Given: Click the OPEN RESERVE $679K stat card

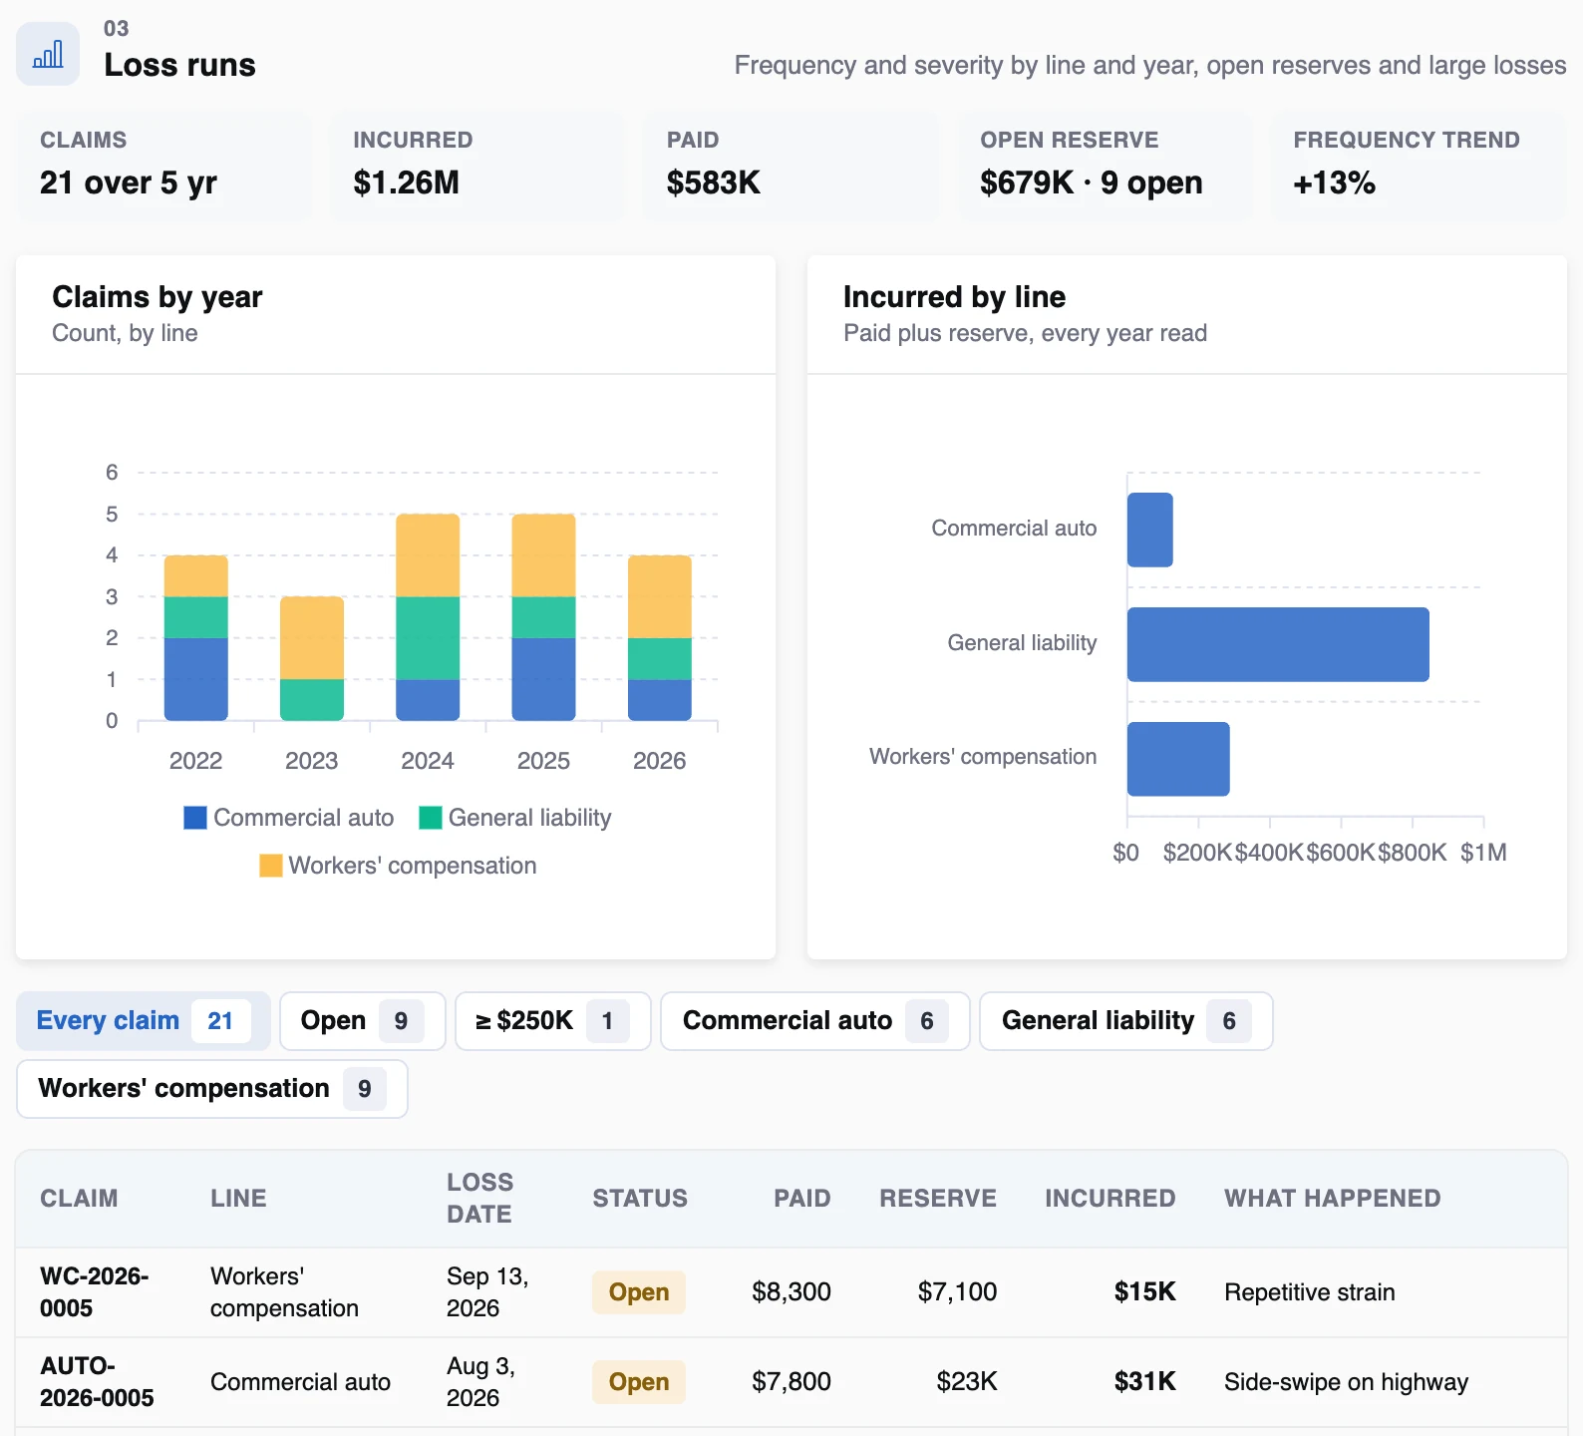Looking at the screenshot, I should [1106, 165].
